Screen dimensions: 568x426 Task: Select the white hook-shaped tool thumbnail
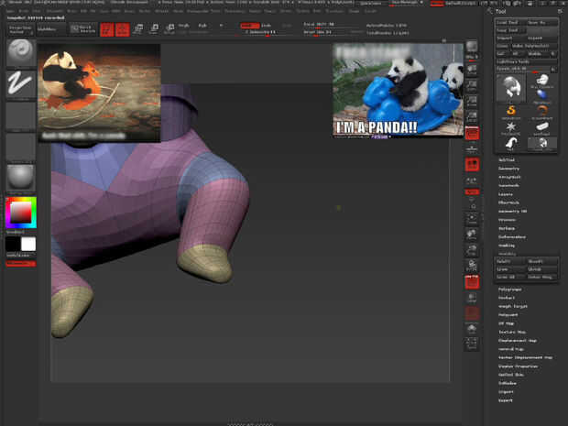click(x=511, y=144)
